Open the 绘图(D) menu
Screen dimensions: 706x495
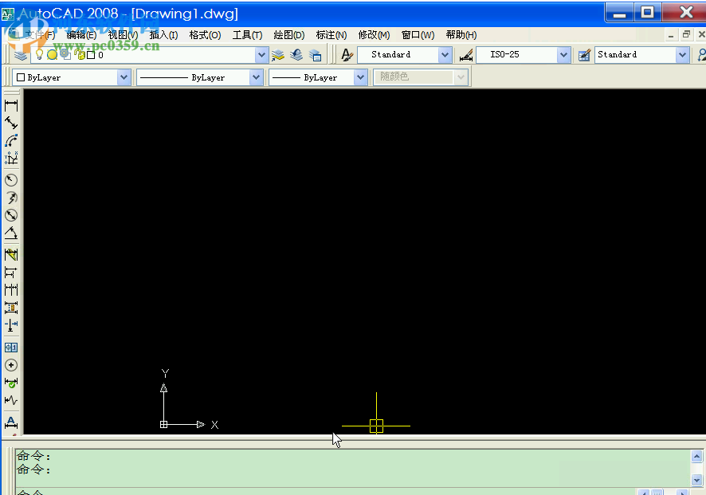click(288, 35)
